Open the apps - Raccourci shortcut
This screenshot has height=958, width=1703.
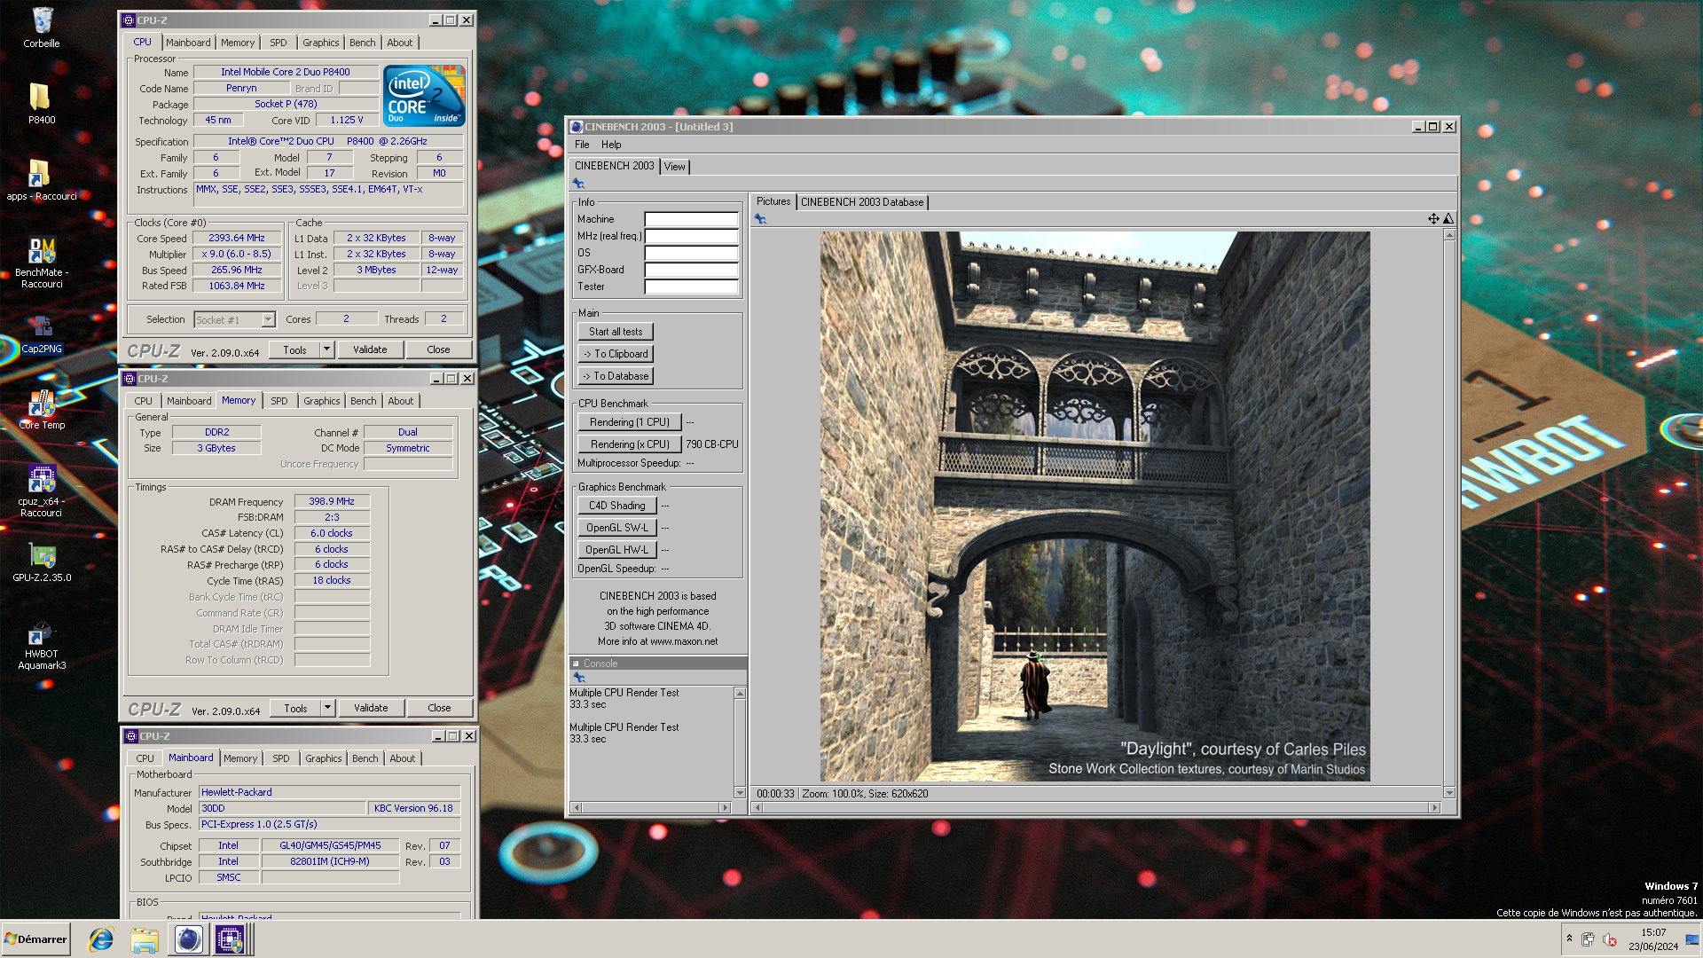pyautogui.click(x=42, y=179)
